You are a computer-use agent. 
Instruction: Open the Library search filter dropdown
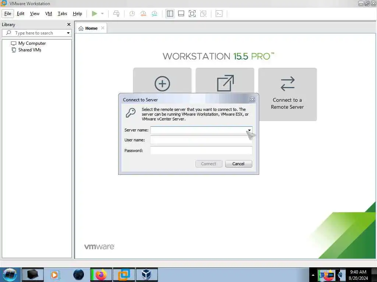[x=68, y=33]
